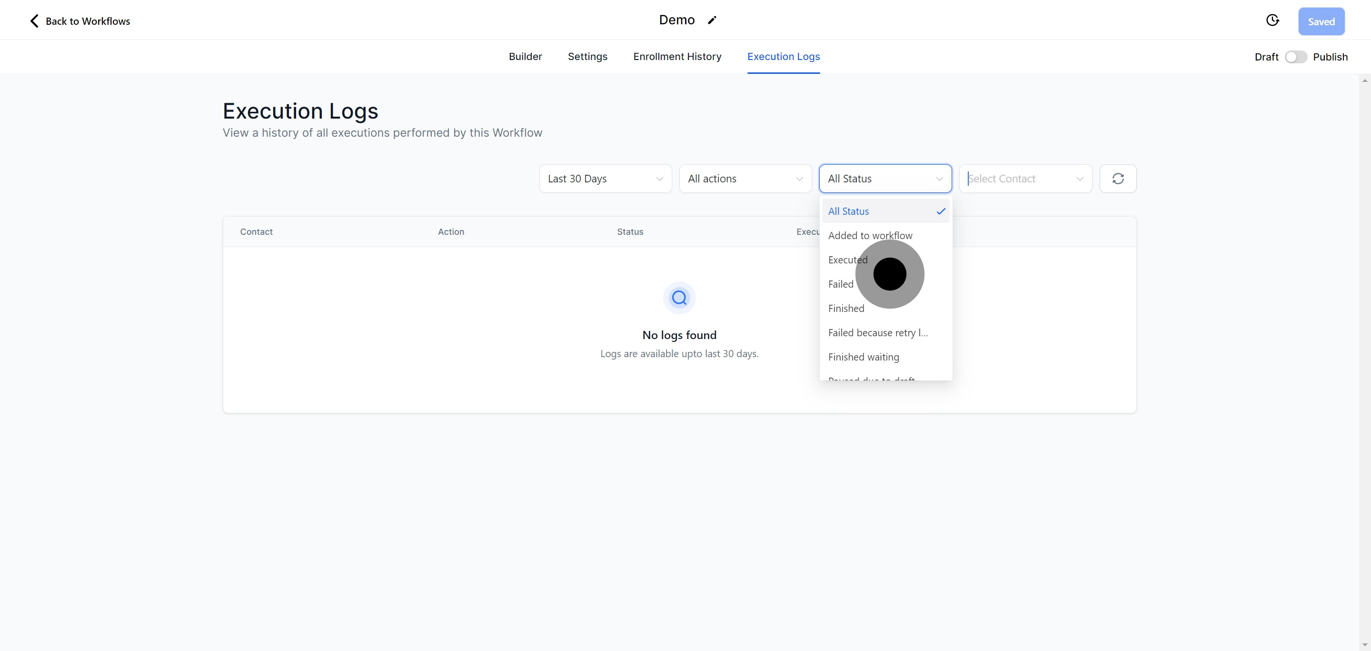This screenshot has width=1371, height=651.
Task: Open version history clock icon
Action: coord(1272,20)
